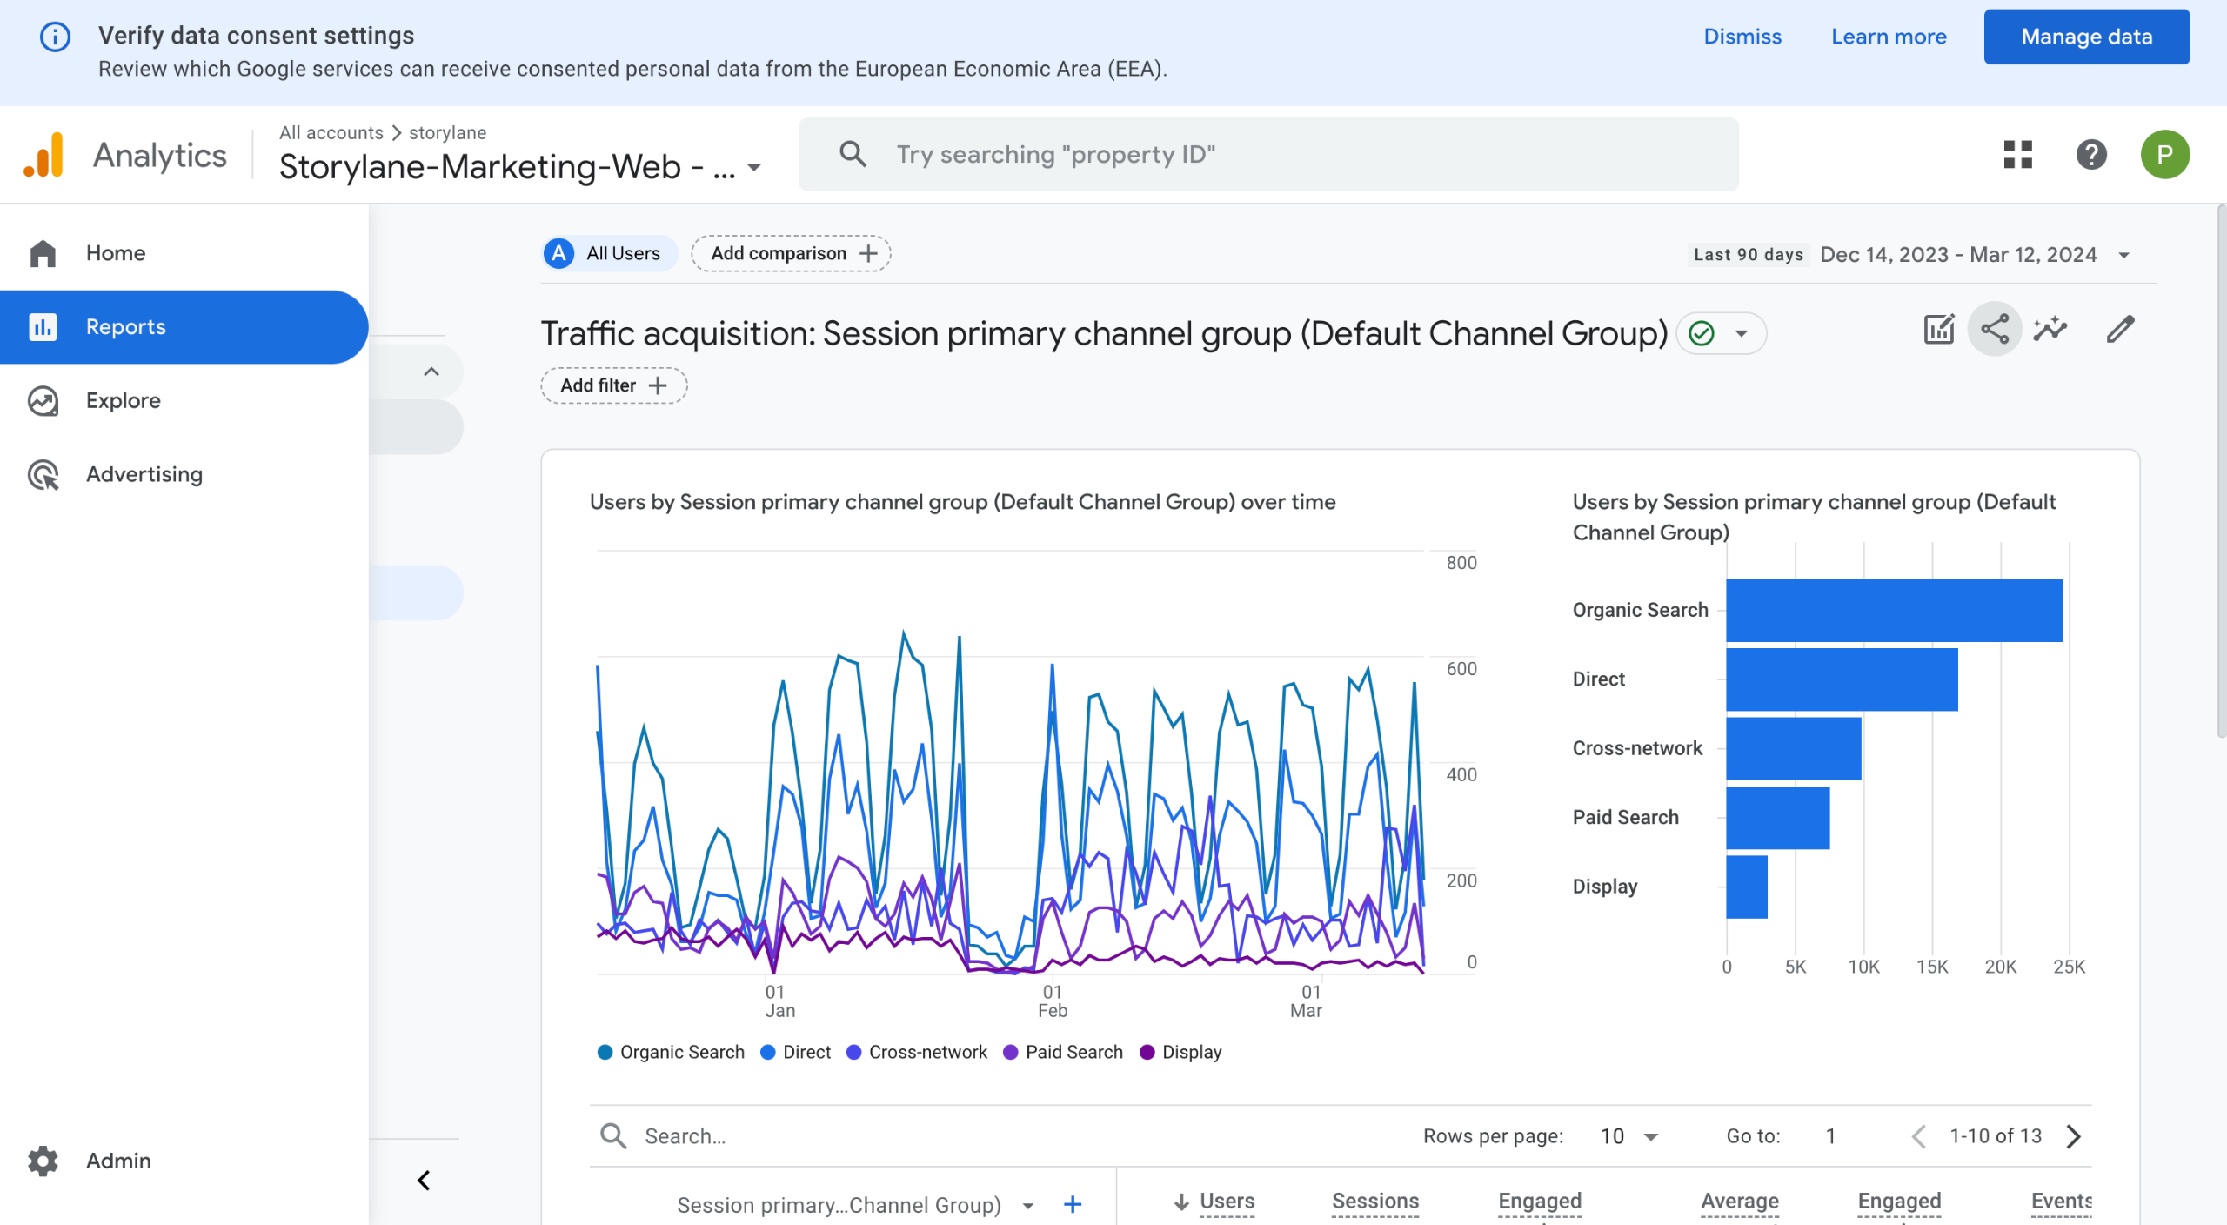
Task: Click the Paid Search bar in bar chart
Action: 1778,818
